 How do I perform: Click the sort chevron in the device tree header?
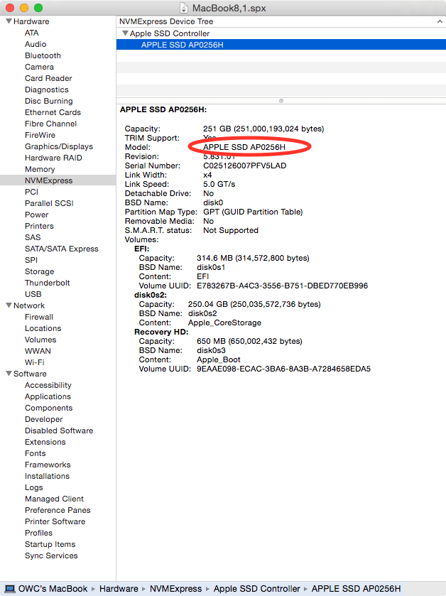[x=439, y=22]
